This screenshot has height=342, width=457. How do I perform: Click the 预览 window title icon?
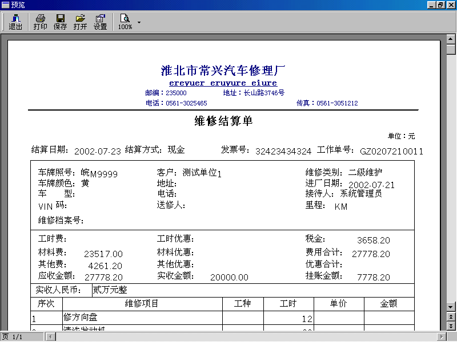[5, 5]
